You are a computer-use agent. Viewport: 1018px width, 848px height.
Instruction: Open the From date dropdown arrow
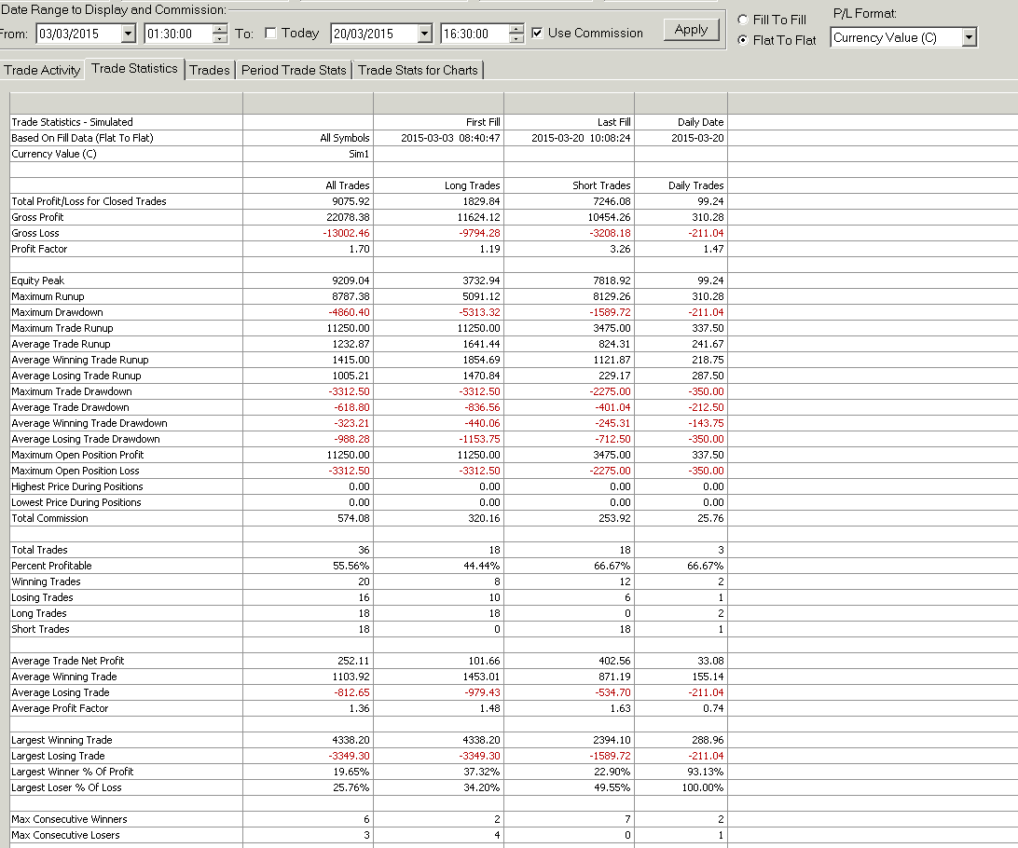pyautogui.click(x=128, y=34)
